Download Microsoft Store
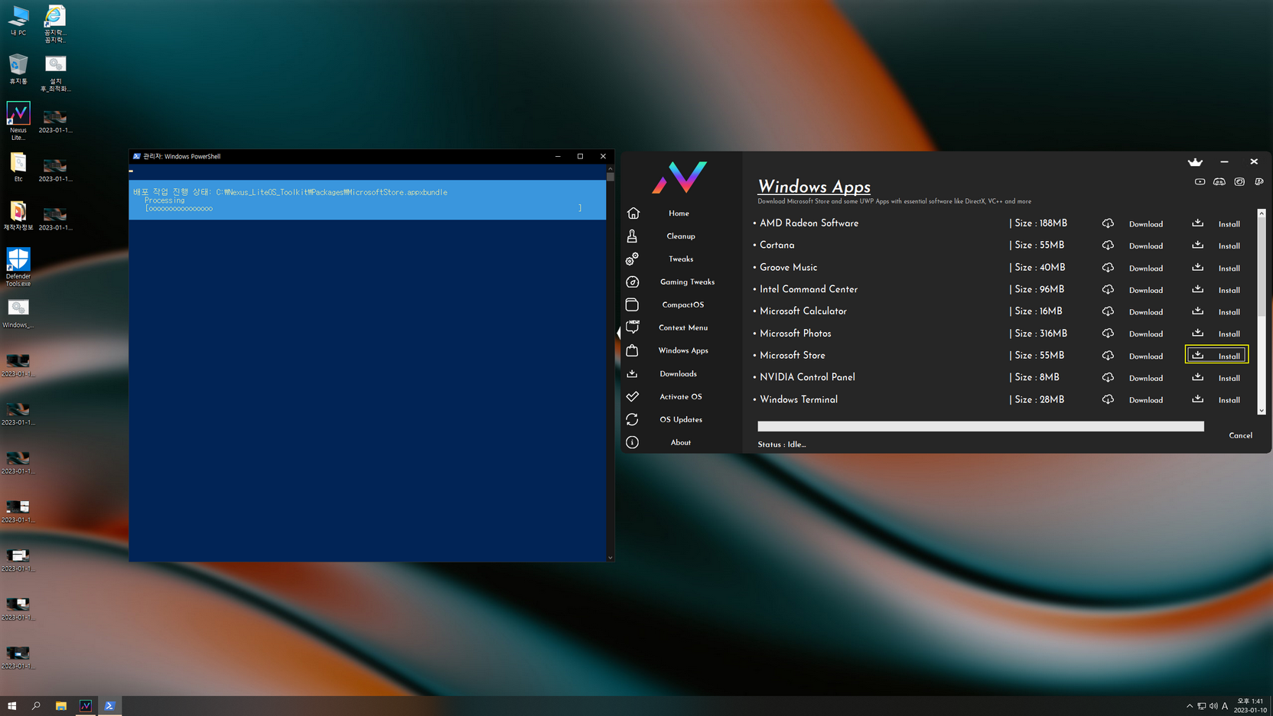1273x716 pixels. coord(1145,356)
